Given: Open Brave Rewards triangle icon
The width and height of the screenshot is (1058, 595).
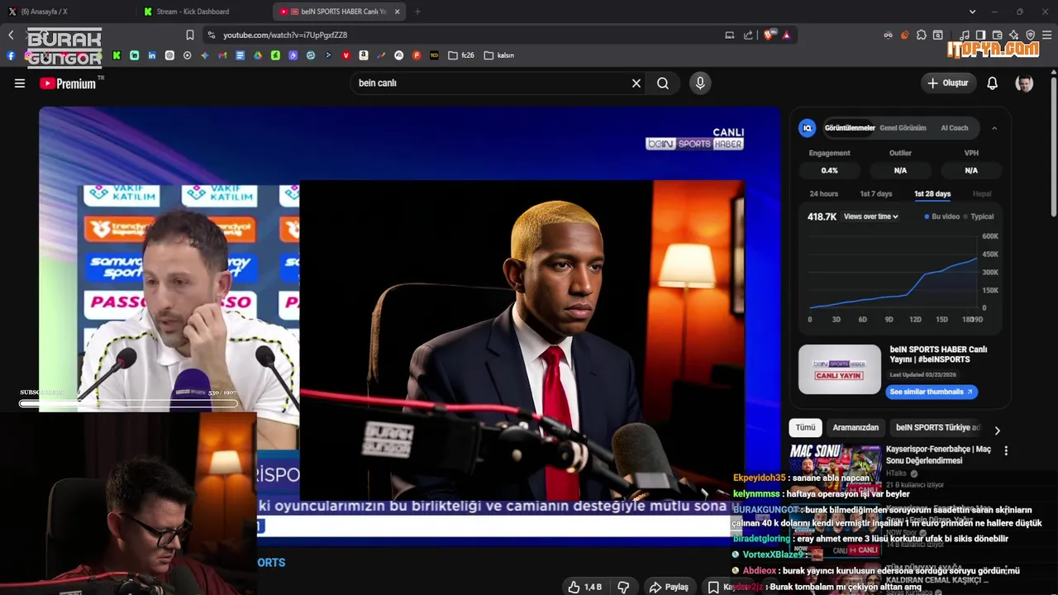Looking at the screenshot, I should tap(786, 35).
